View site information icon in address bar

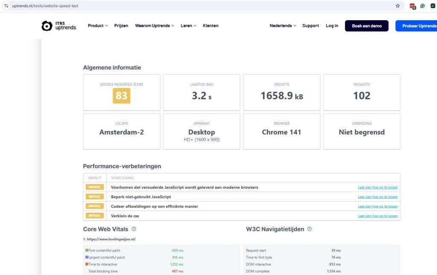(6, 6)
